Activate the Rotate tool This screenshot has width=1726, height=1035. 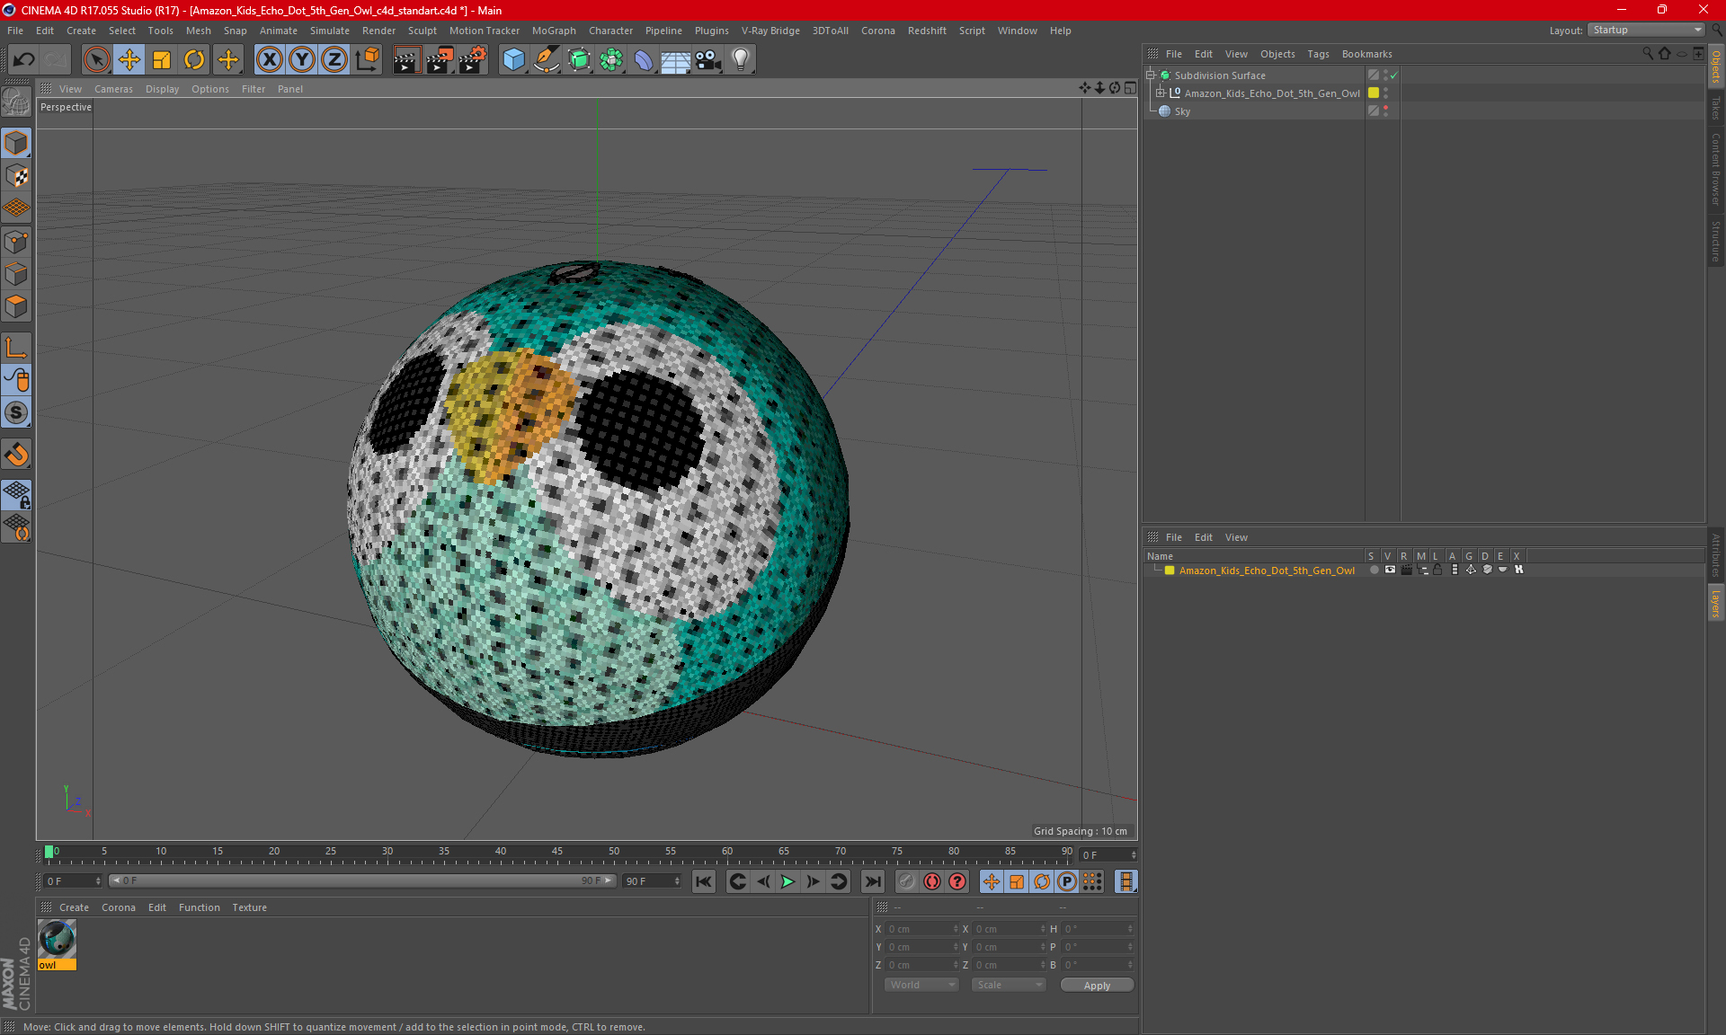pos(194,60)
